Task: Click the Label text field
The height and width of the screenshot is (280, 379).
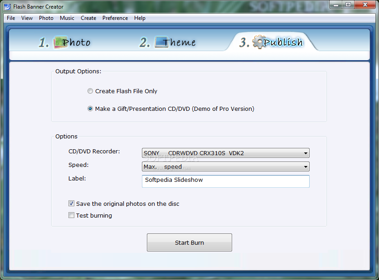Action: 225,181
